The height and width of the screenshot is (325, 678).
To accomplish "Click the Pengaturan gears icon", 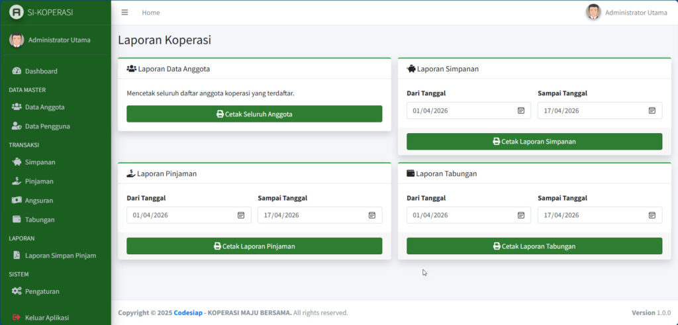I will coord(17,291).
